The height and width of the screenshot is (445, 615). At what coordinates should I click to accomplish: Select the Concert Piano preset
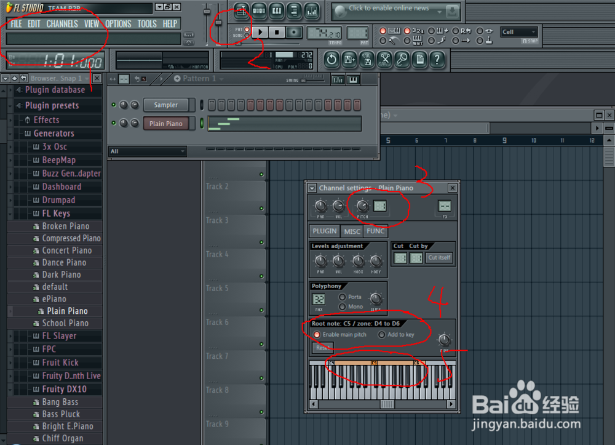point(67,251)
